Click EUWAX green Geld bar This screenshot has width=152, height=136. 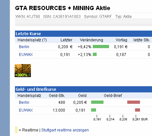[93, 110]
